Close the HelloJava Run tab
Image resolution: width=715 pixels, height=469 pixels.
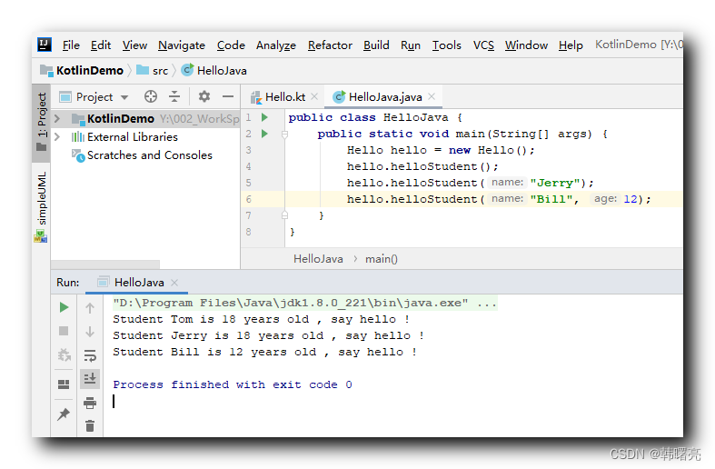click(x=174, y=283)
